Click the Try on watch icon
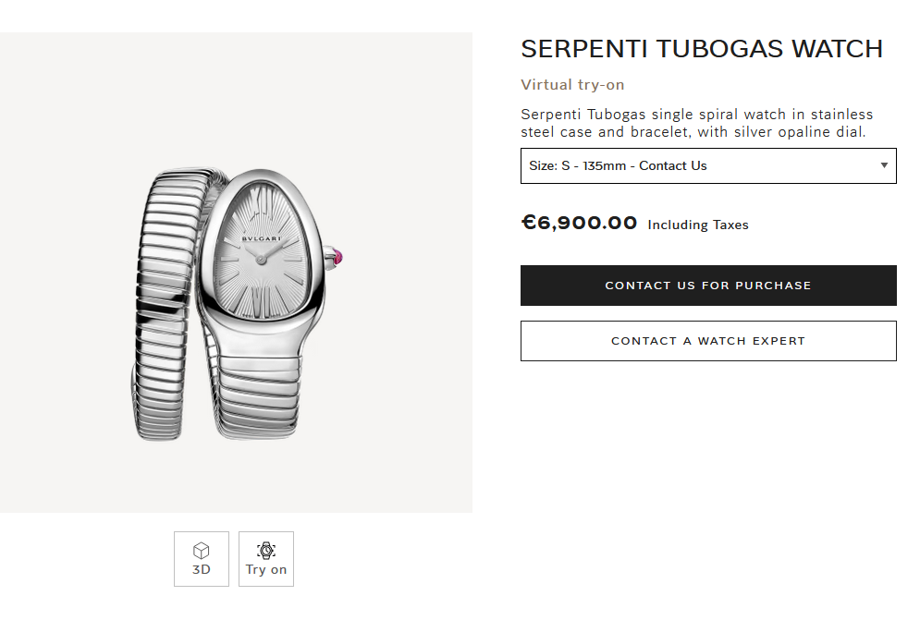Image resolution: width=920 pixels, height=620 pixels. point(266,550)
